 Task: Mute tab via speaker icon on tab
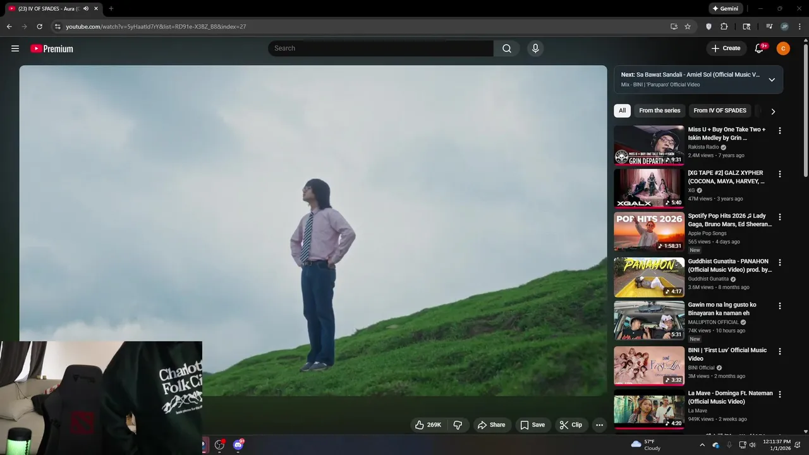pos(86,9)
